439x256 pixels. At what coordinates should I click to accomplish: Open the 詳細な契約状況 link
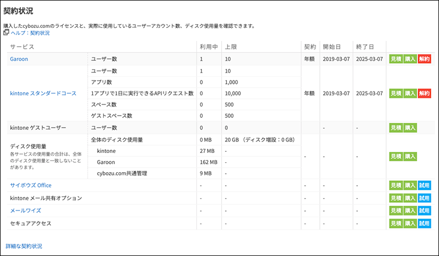pyautogui.click(x=24, y=246)
